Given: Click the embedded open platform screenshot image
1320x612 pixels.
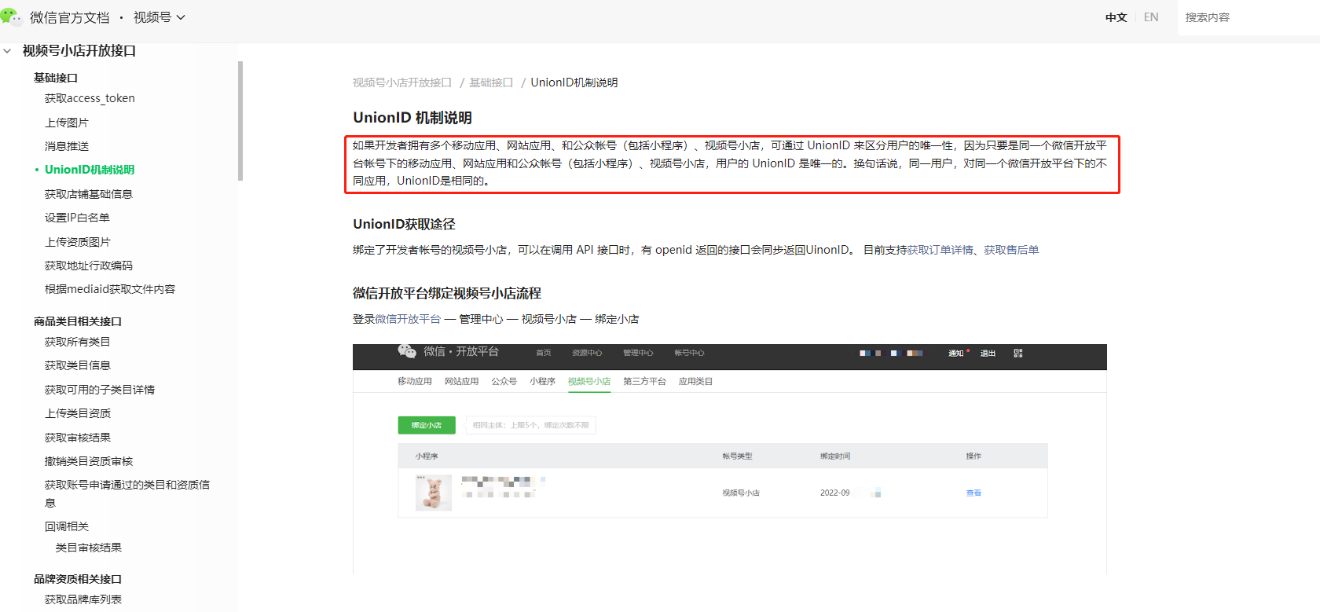Looking at the screenshot, I should point(730,459).
